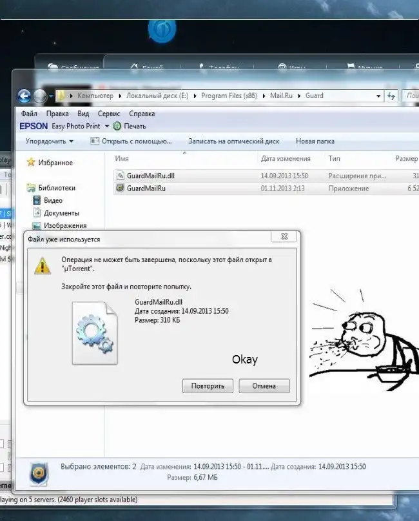Click the Печать printer icon in EPSON toolbar
This screenshot has height=521, width=419.
117,127
